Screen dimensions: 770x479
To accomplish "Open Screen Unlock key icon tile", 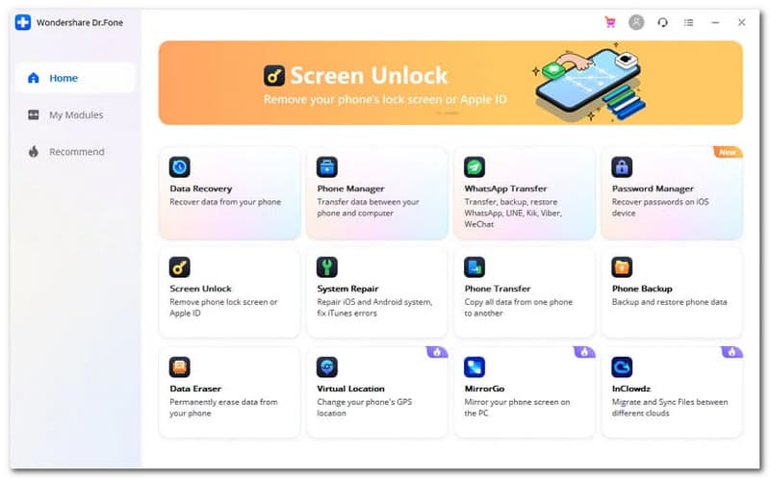I will point(180,267).
